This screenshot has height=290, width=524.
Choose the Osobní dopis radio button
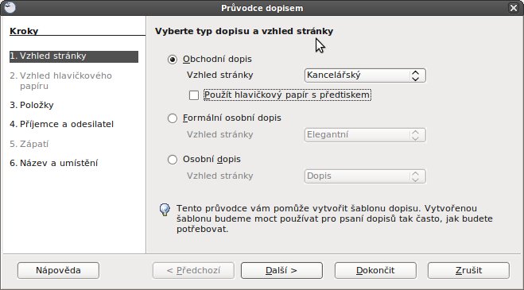pos(173,160)
